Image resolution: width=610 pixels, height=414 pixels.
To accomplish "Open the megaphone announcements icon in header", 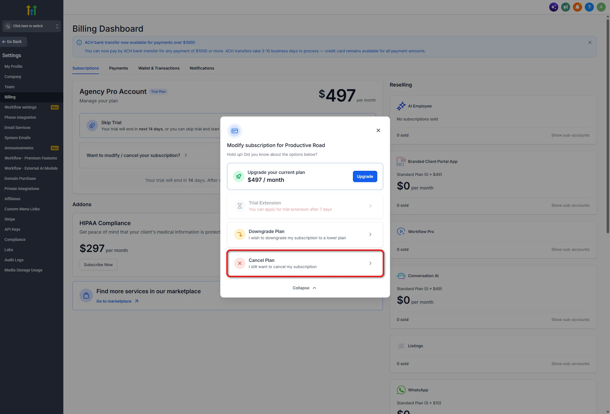I will click(565, 7).
